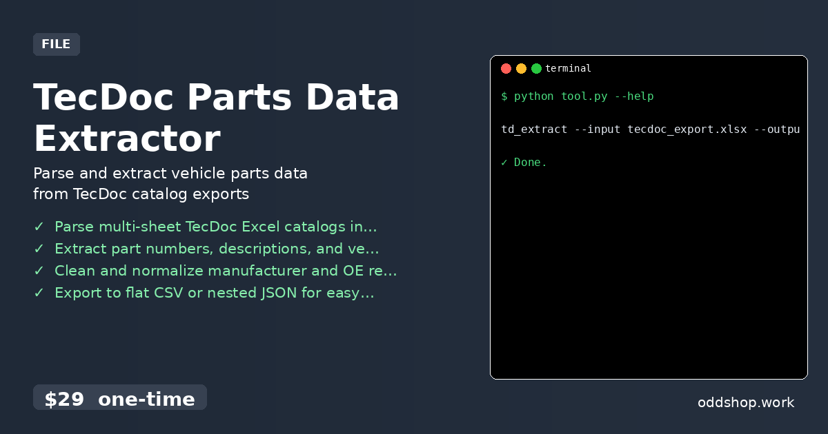Viewport: 828px width, 434px height.
Task: Click the dark $29 price swatch background
Action: pos(120,397)
